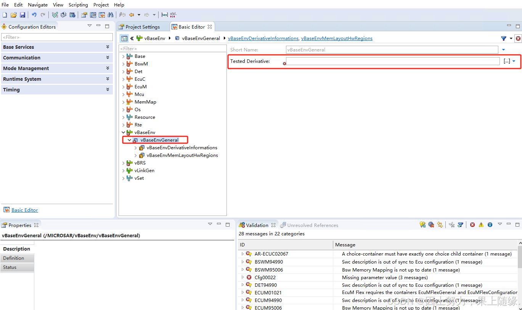This screenshot has height=310, width=522.
Task: Switch to the Project Settings tab
Action: [143, 27]
